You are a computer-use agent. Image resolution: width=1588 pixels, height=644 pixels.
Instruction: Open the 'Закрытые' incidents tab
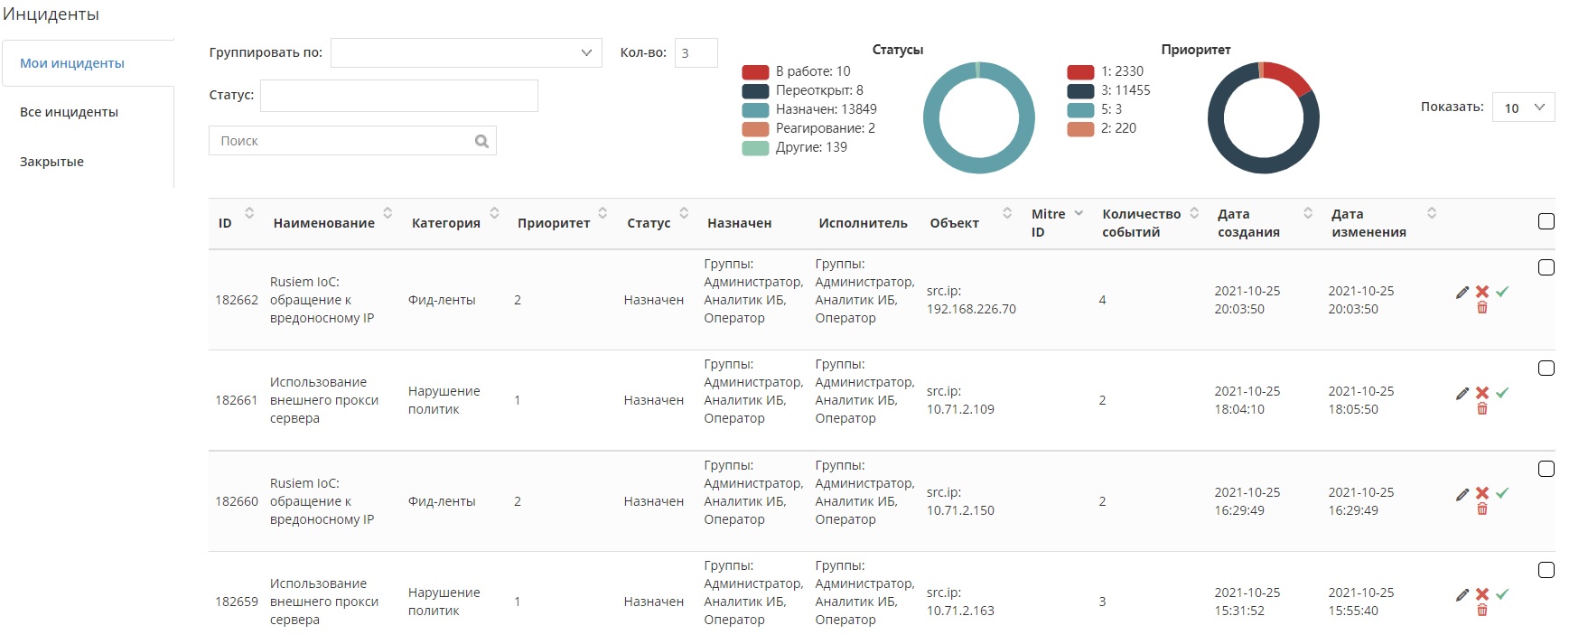tap(52, 162)
